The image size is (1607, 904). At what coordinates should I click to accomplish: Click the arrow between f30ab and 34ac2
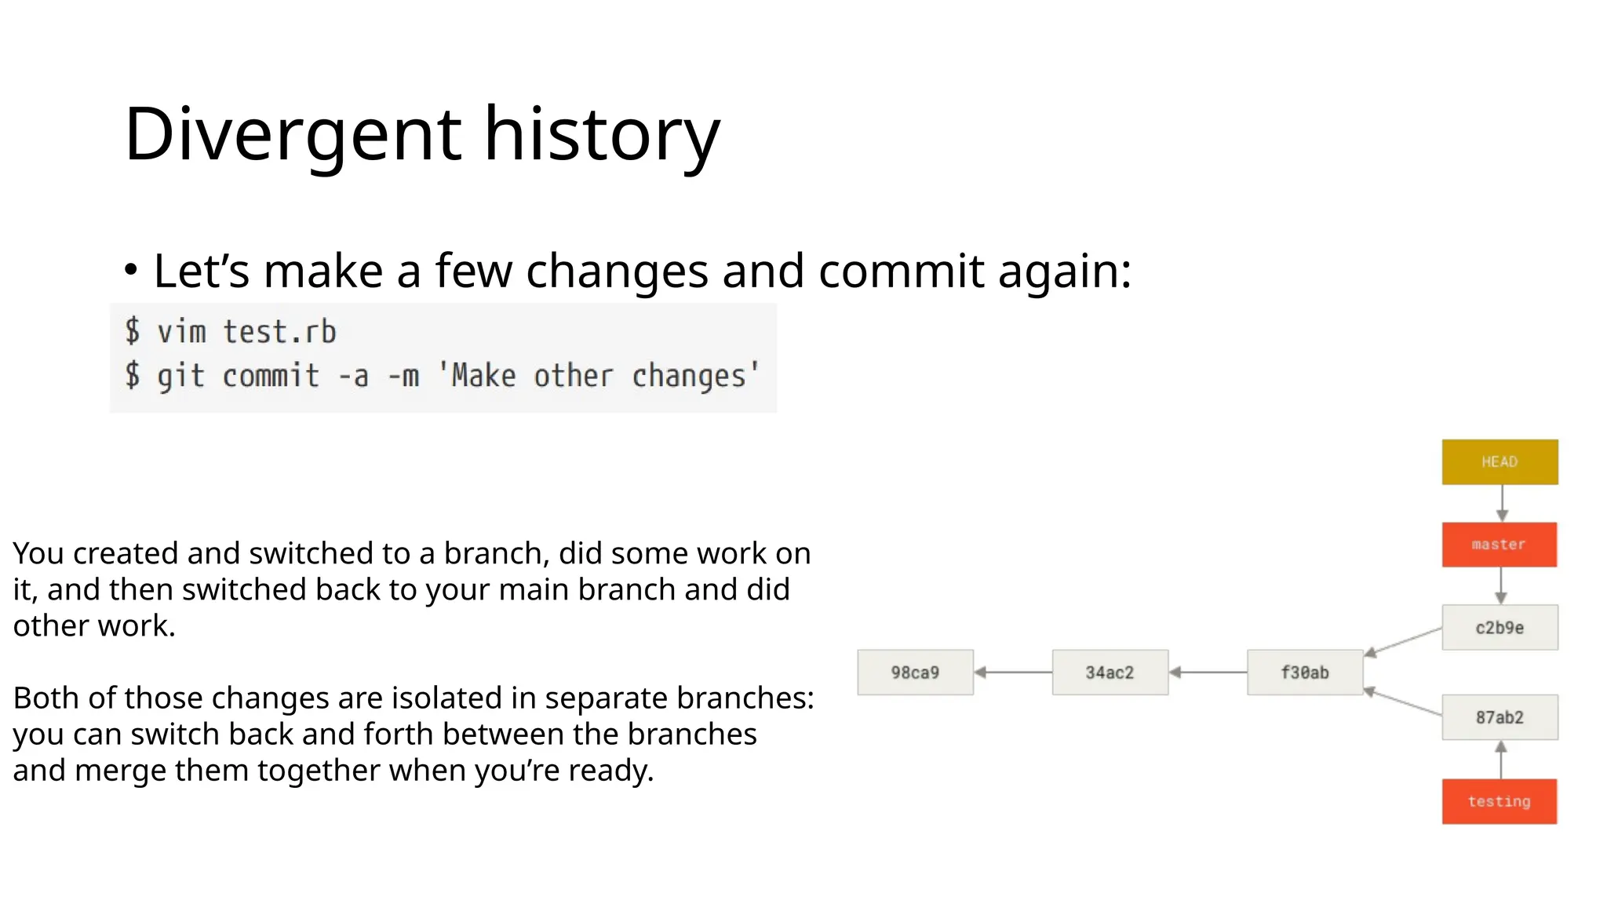click(x=1208, y=672)
